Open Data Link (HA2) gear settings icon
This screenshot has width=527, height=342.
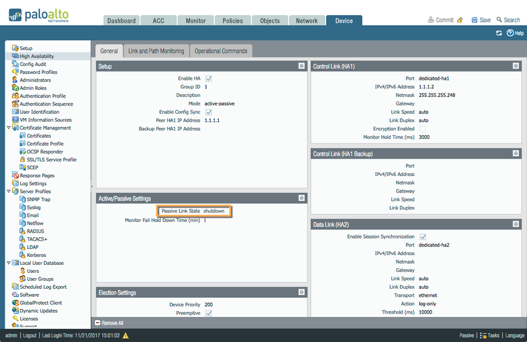coord(516,224)
